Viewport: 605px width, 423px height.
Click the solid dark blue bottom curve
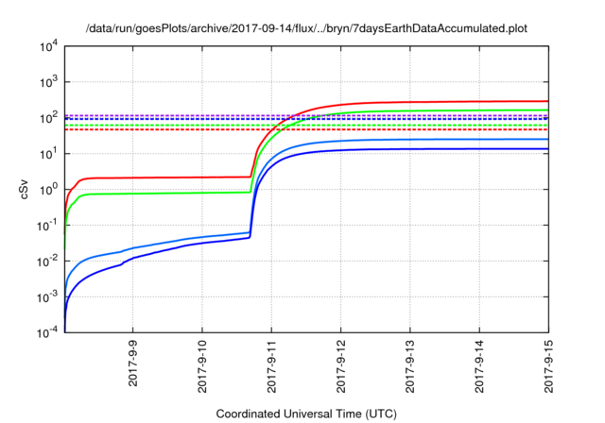pyautogui.click(x=425, y=149)
